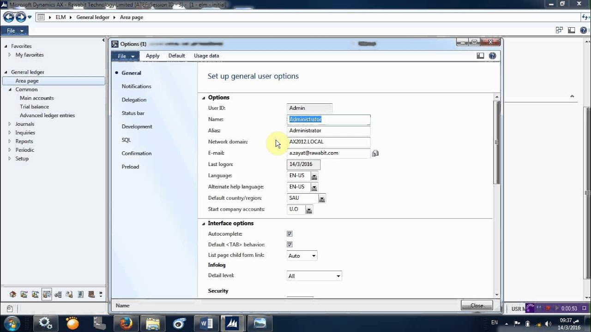
Task: Open the picture viewer taskbar icon
Action: [260, 323]
